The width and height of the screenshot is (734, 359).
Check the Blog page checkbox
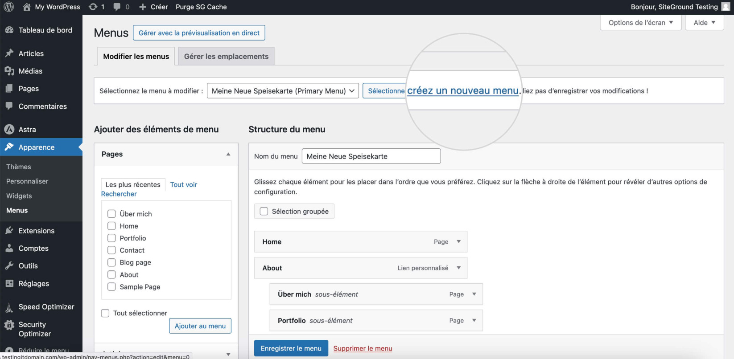tap(111, 262)
